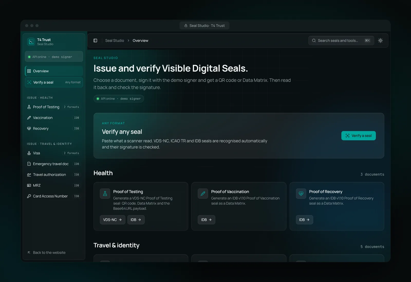Click the T4 Trust logo icon
This screenshot has height=282, width=411.
(31, 42)
